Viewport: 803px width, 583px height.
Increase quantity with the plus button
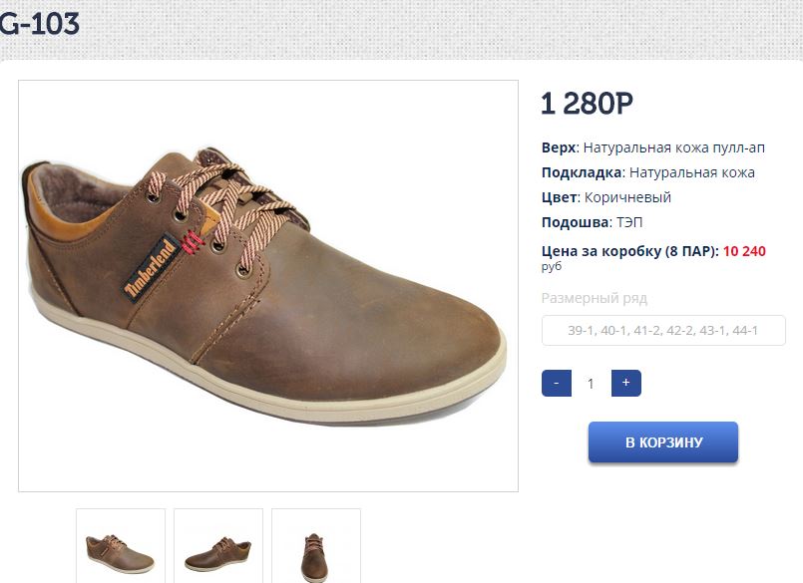pos(625,383)
